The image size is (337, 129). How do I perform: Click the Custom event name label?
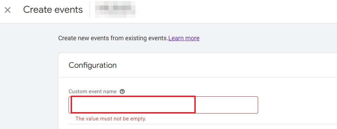tap(92, 92)
